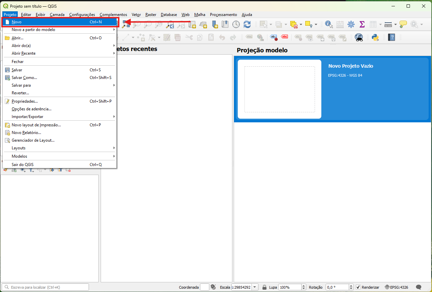Image resolution: width=432 pixels, height=292 pixels.
Task: Select the 'Novo Projeto Vazio' template card
Action: pos(333,89)
